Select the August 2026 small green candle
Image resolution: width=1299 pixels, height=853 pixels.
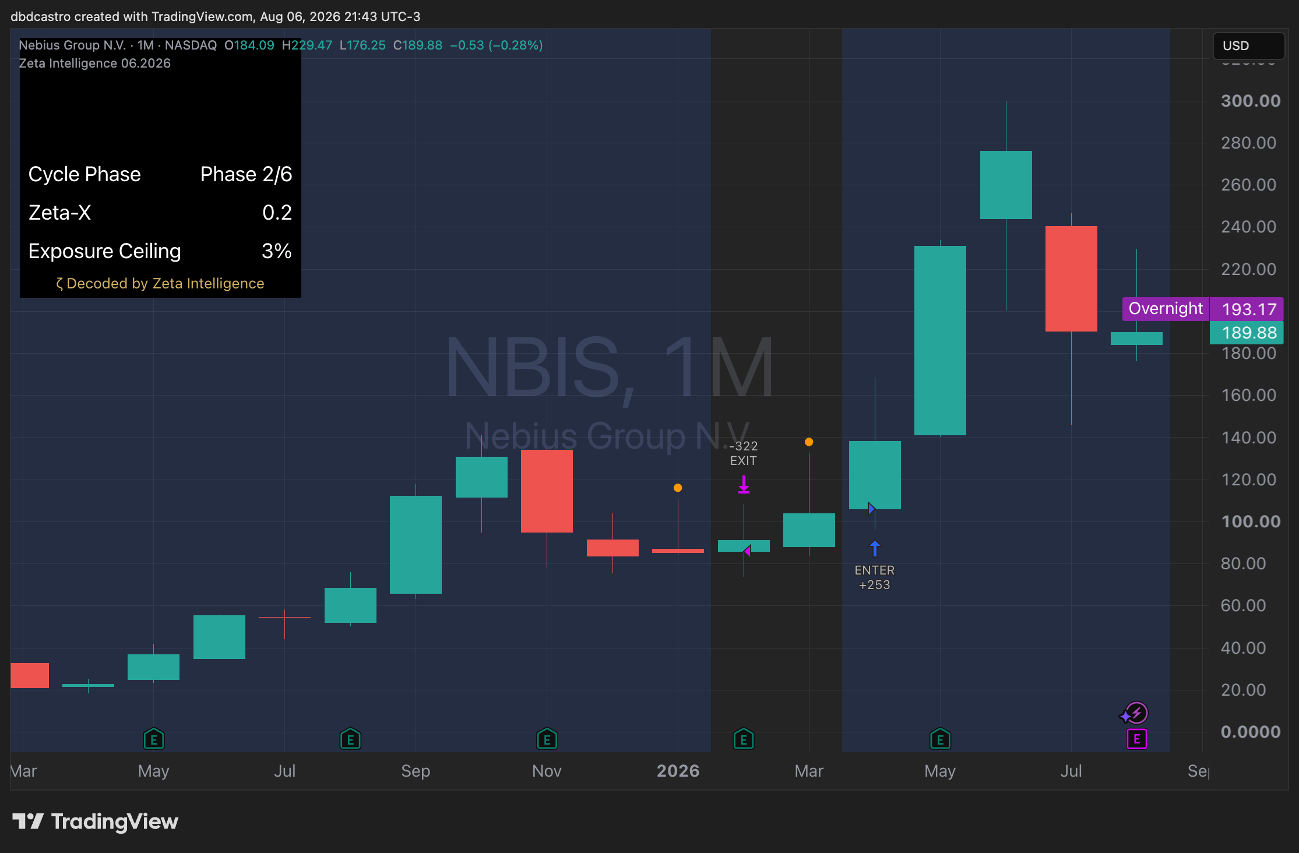(x=1136, y=339)
